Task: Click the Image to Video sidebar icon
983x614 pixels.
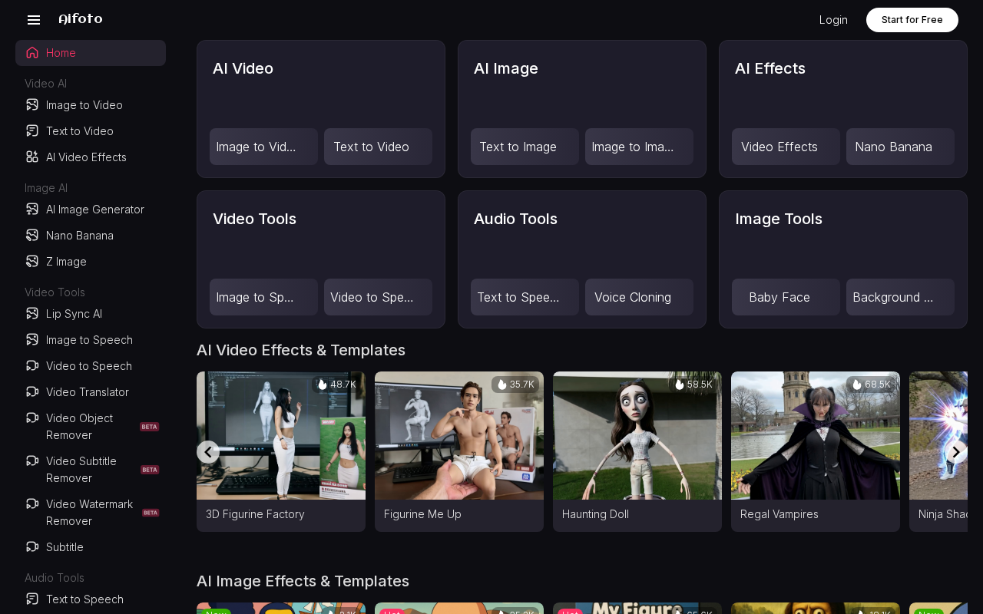Action: (32, 105)
